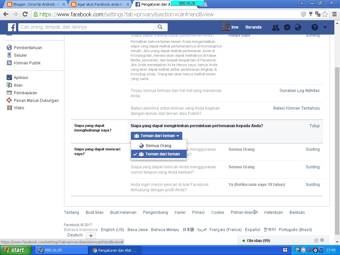Open chat settings gear icon
This screenshot has width=340, height=255.
pos(322,240)
